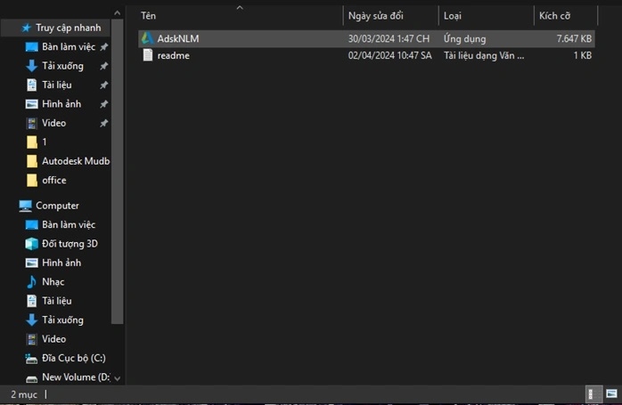Screen dimensions: 622x405
Task: Expand the New Volume (D:) chevron
Action: click(118, 377)
